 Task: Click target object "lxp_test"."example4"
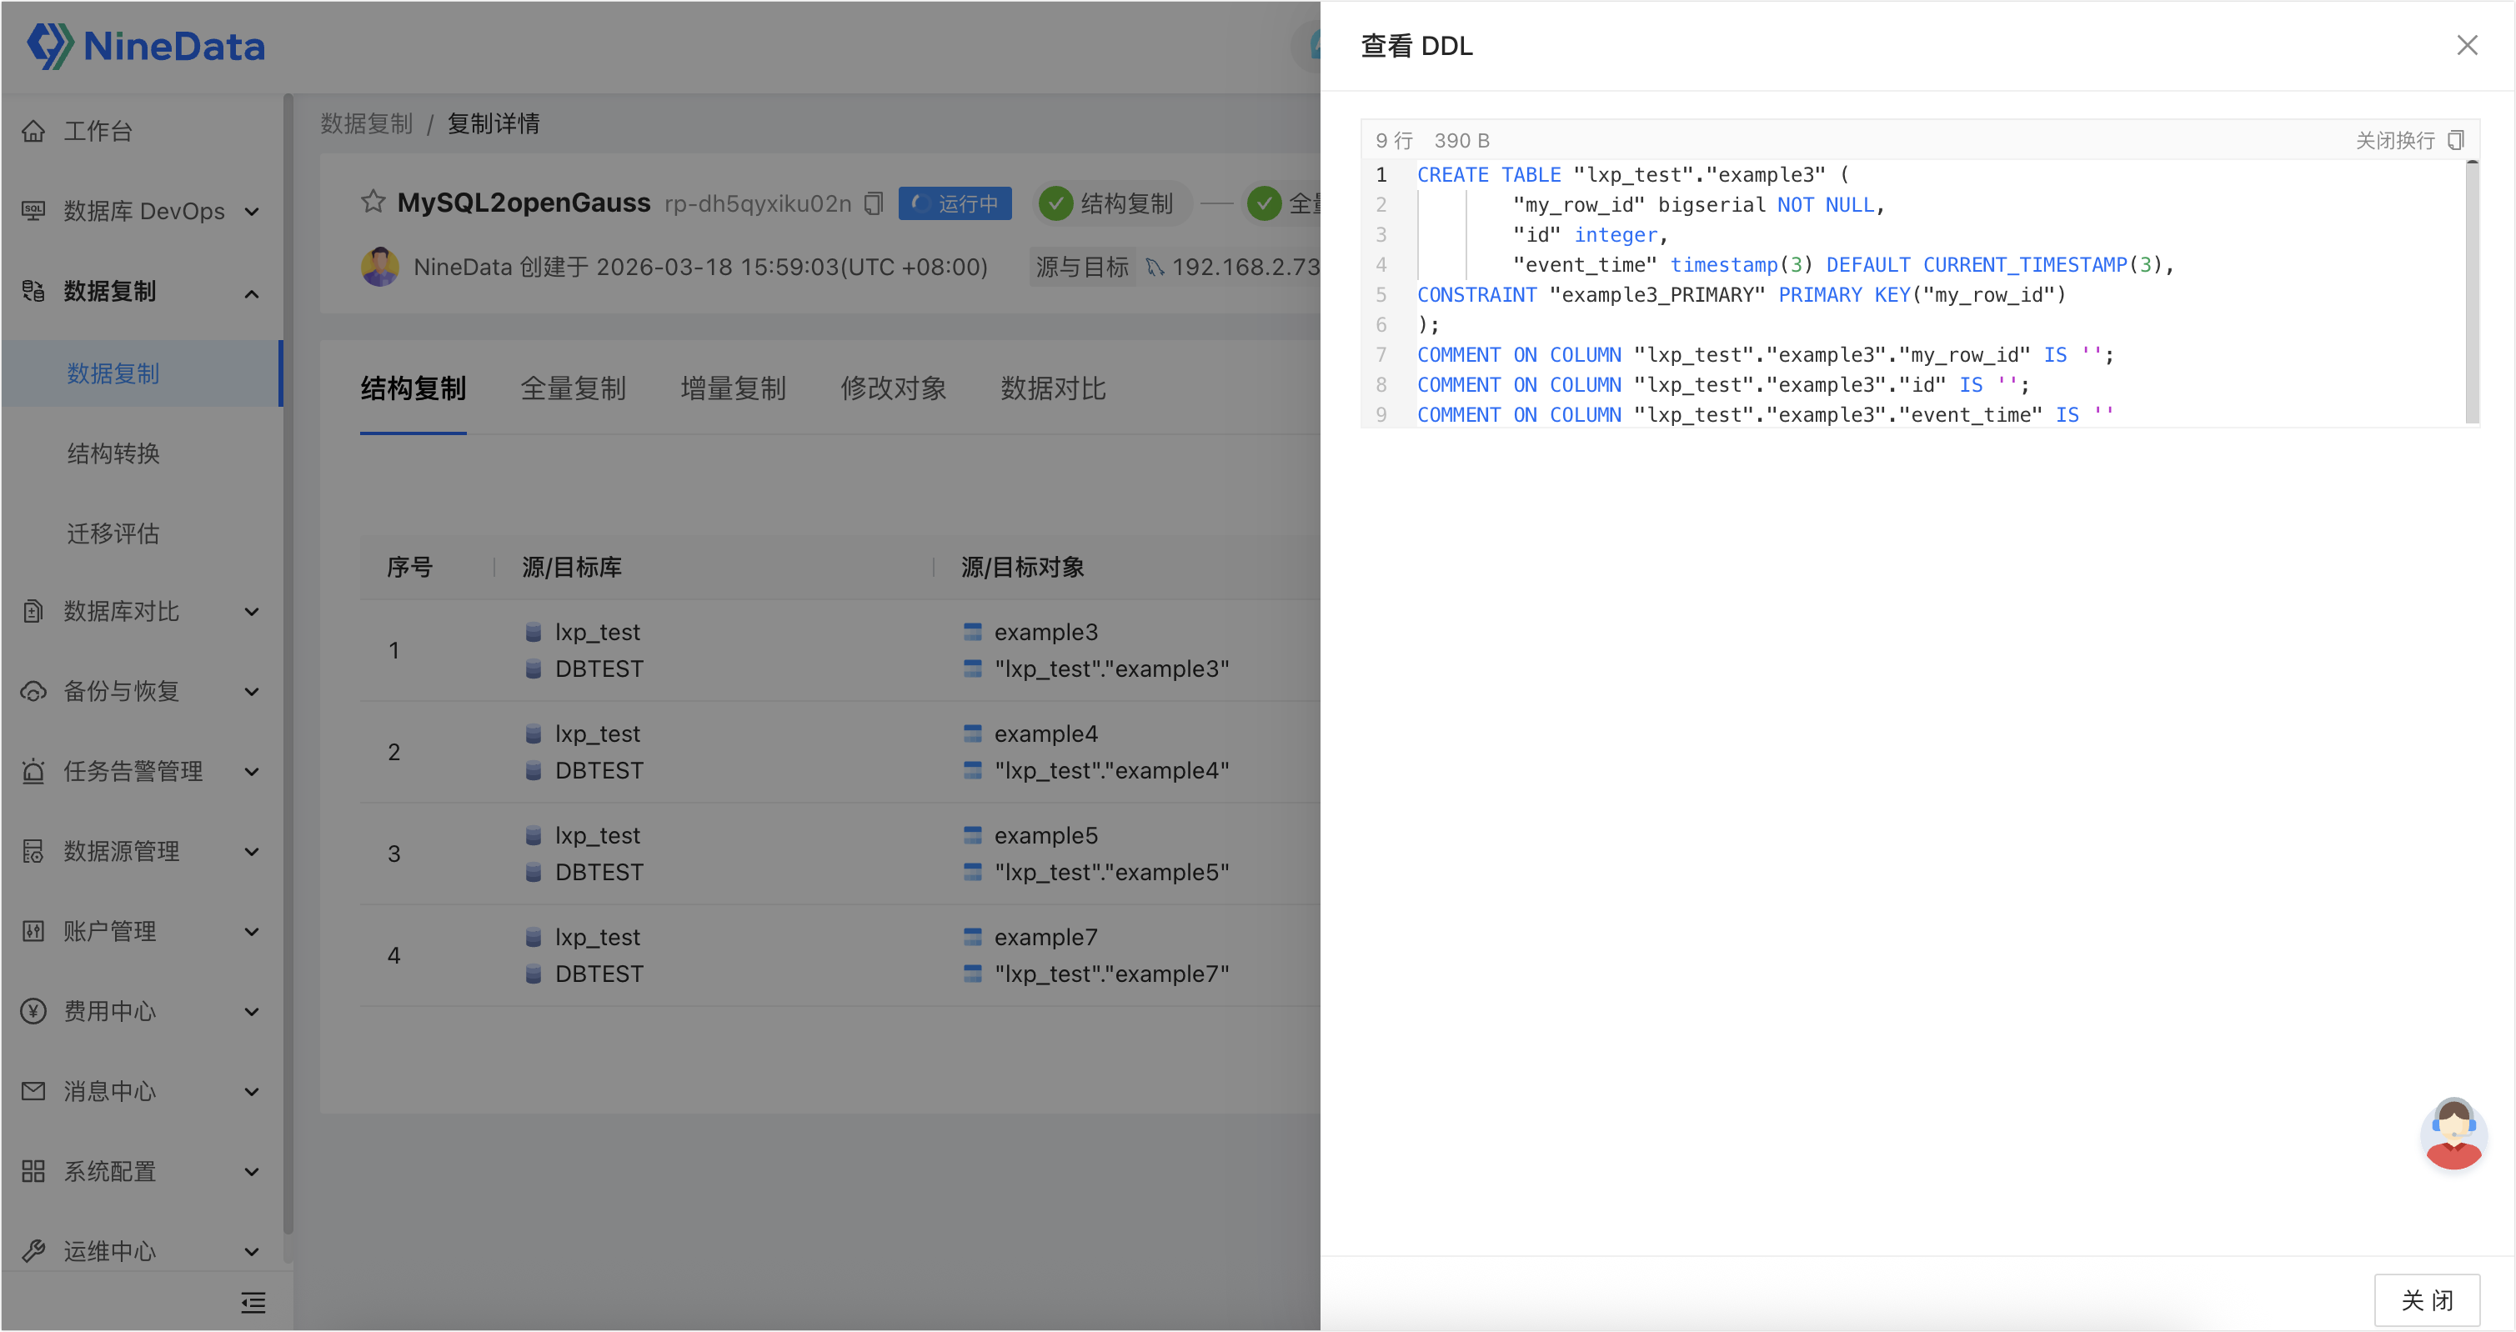(1111, 770)
